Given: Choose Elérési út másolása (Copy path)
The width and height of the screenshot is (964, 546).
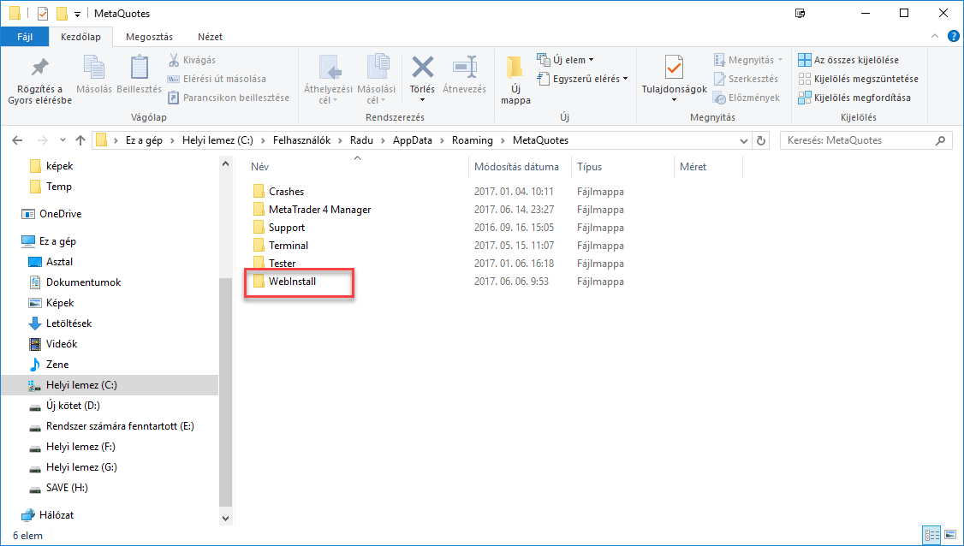Looking at the screenshot, I should click(217, 79).
